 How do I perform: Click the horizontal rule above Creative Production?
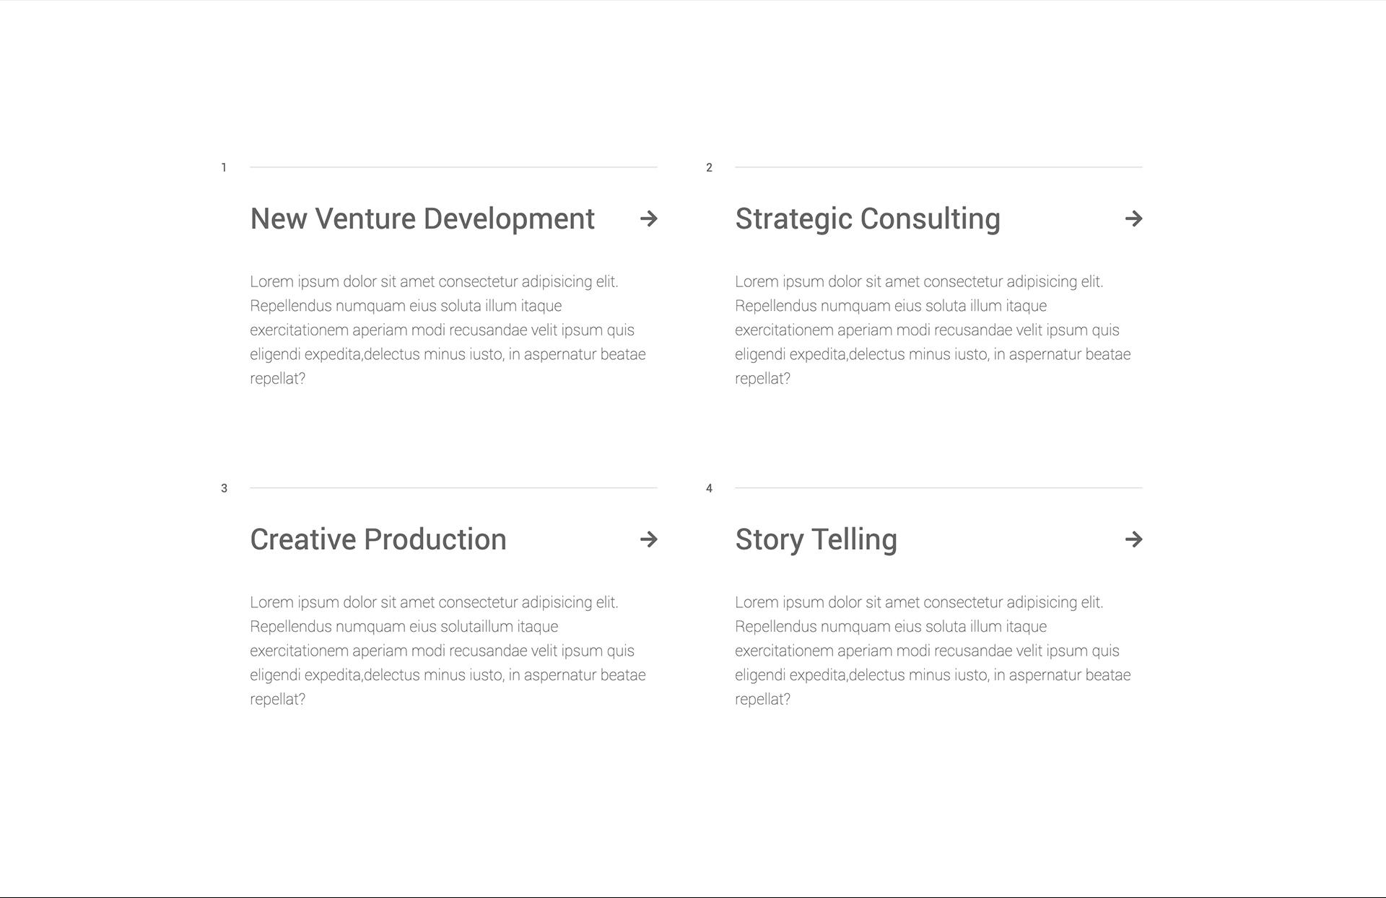click(453, 488)
